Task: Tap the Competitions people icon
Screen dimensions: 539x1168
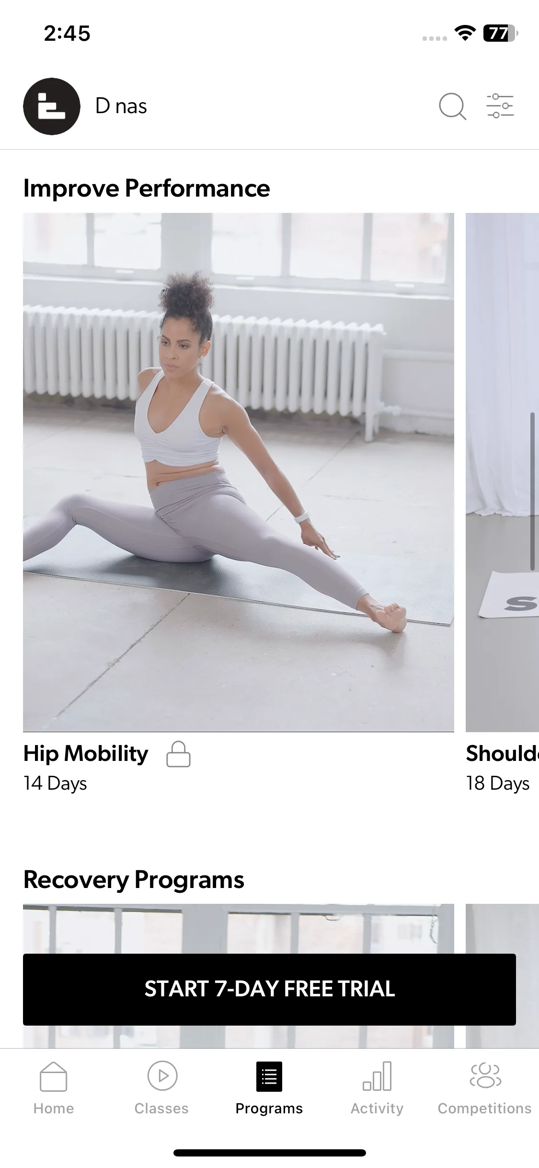Action: [485, 1075]
